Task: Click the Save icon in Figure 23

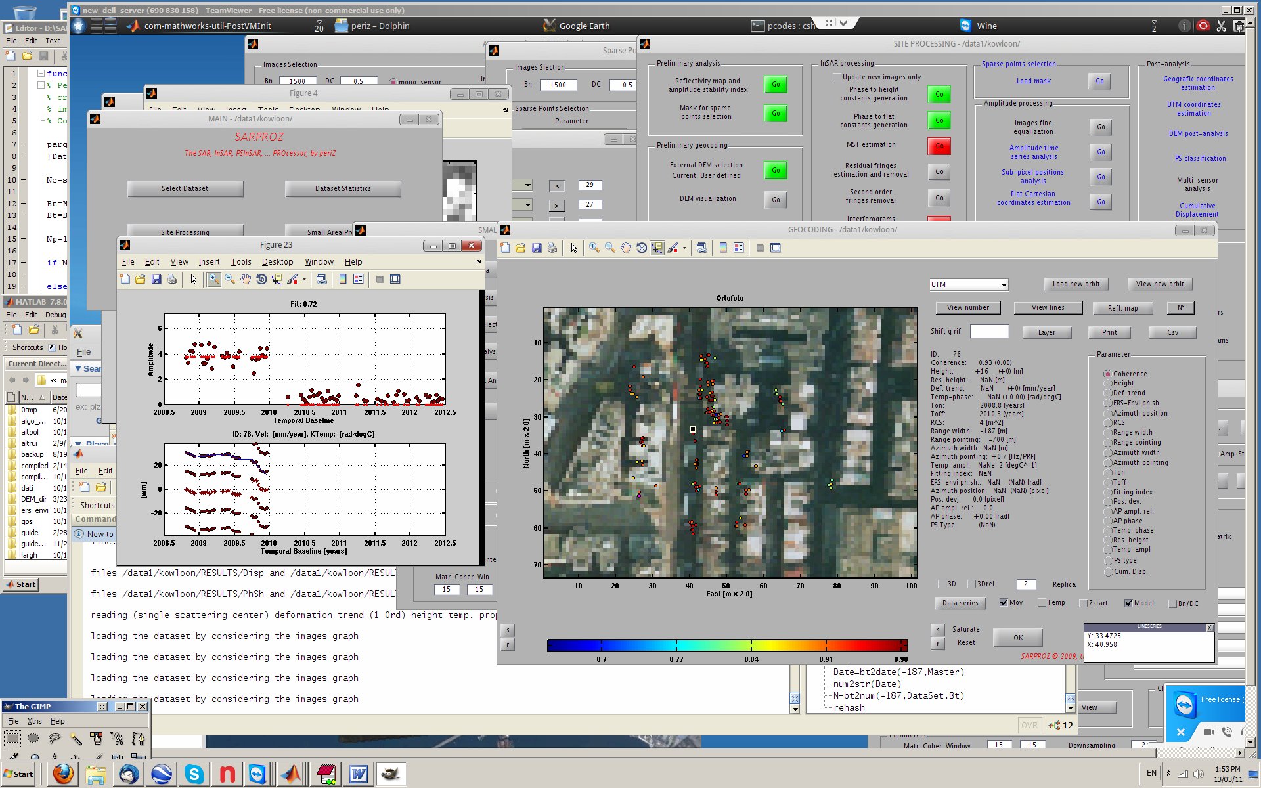Action: 156,280
